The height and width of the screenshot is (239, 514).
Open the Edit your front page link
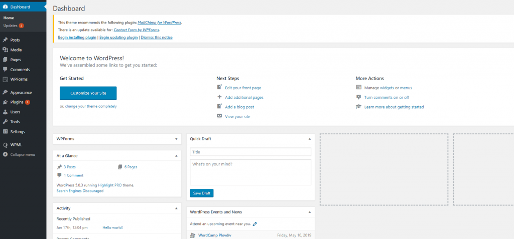(x=243, y=88)
